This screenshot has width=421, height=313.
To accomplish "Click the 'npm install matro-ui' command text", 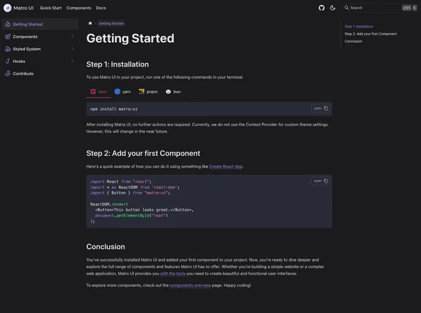I will [x=114, y=109].
